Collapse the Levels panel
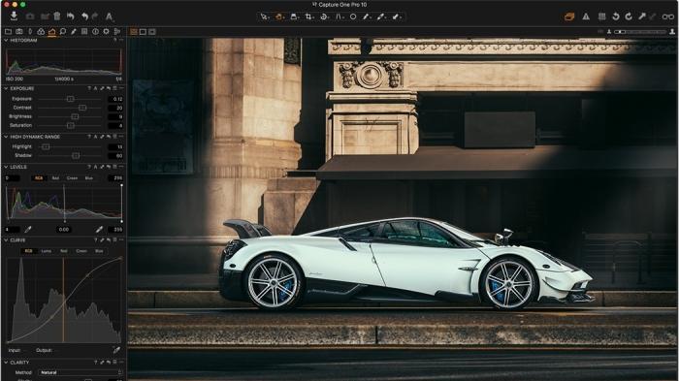The height and width of the screenshot is (381, 679). pyautogui.click(x=6, y=167)
